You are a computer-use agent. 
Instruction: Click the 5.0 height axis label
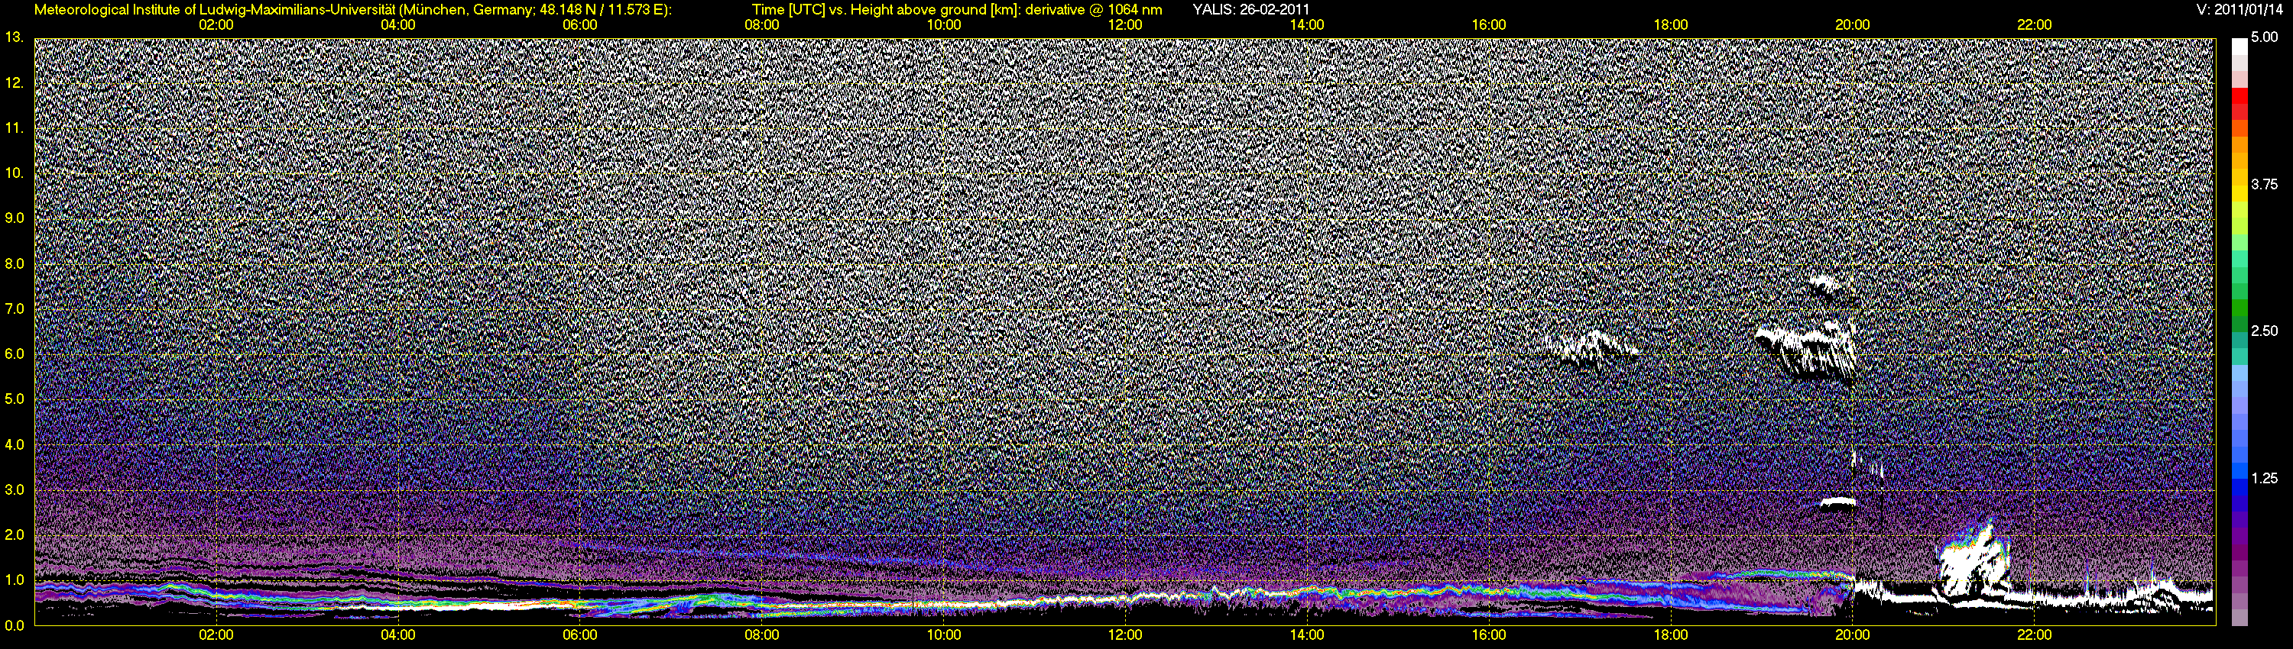[15, 399]
